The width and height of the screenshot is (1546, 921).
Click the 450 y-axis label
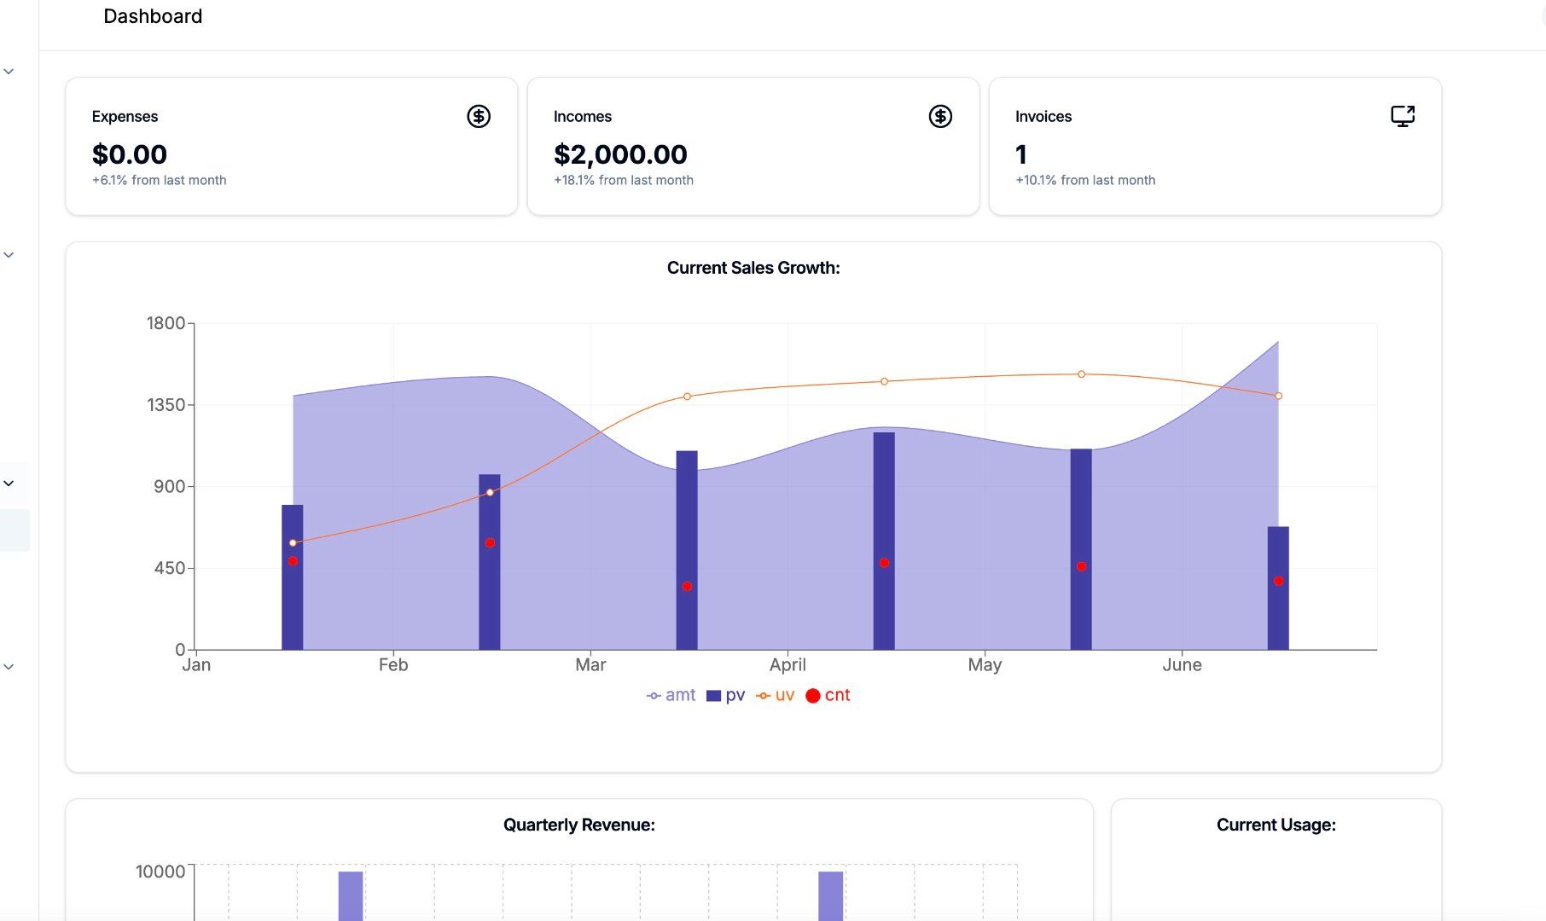point(169,568)
